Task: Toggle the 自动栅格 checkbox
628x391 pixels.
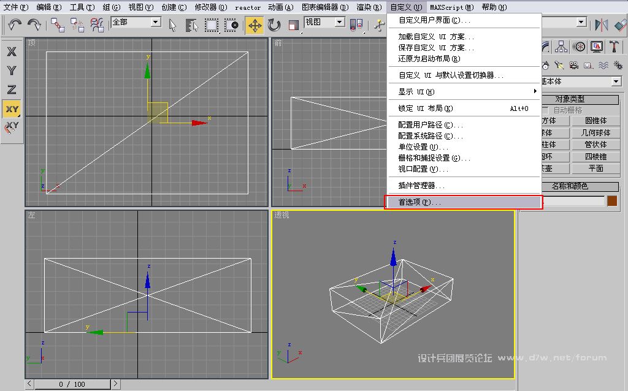Action: tap(545, 110)
